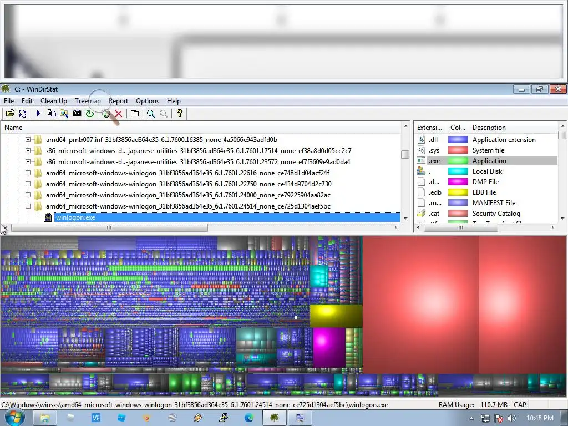Screen dimensions: 568x426
Task: Click the grayed Zoom Out magnifier icon
Action: click(164, 113)
